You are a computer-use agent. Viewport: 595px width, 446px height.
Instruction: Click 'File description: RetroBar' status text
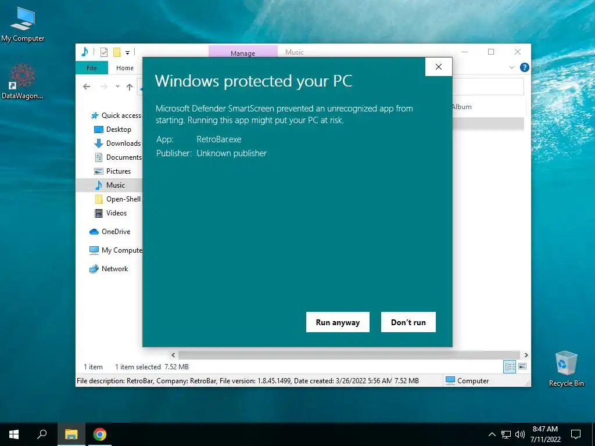(x=116, y=381)
